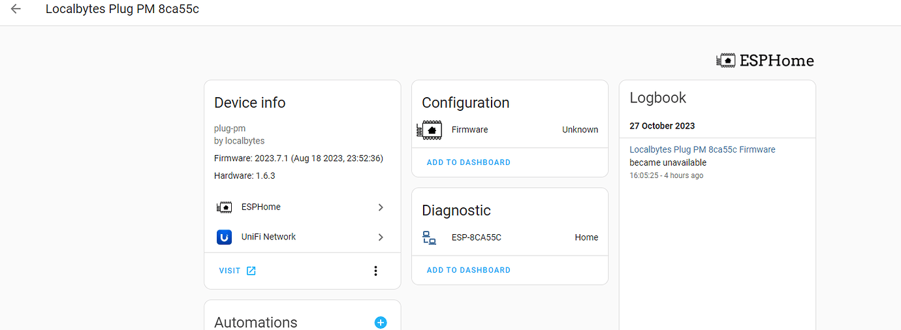Click the UniFi Network blue icon
901x330 pixels.
(224, 237)
